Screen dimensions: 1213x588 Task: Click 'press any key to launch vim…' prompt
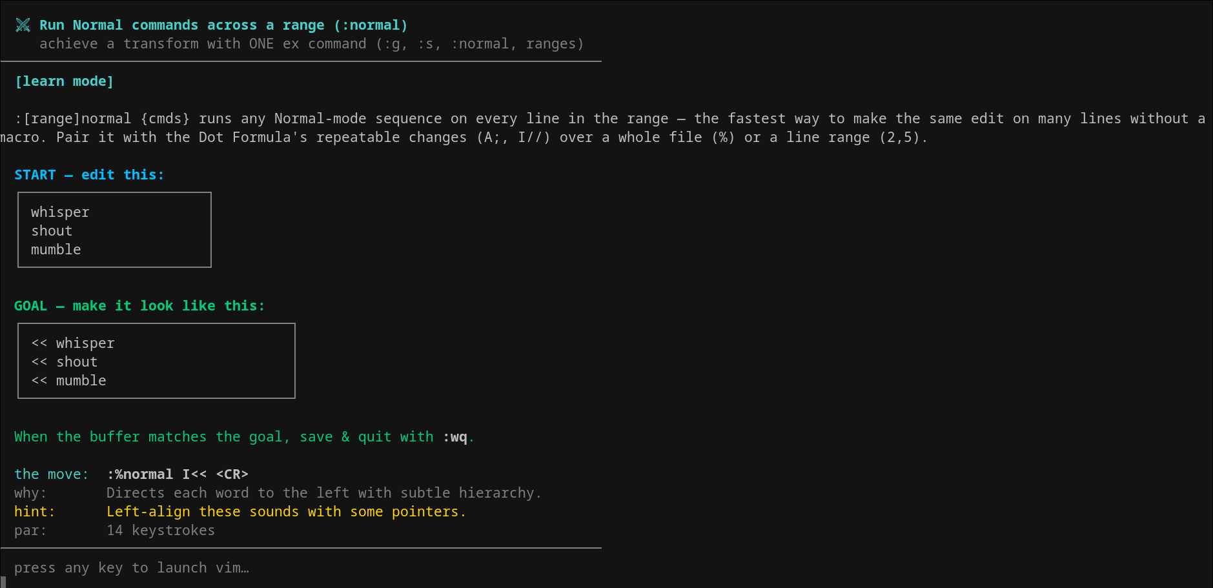pyautogui.click(x=132, y=568)
